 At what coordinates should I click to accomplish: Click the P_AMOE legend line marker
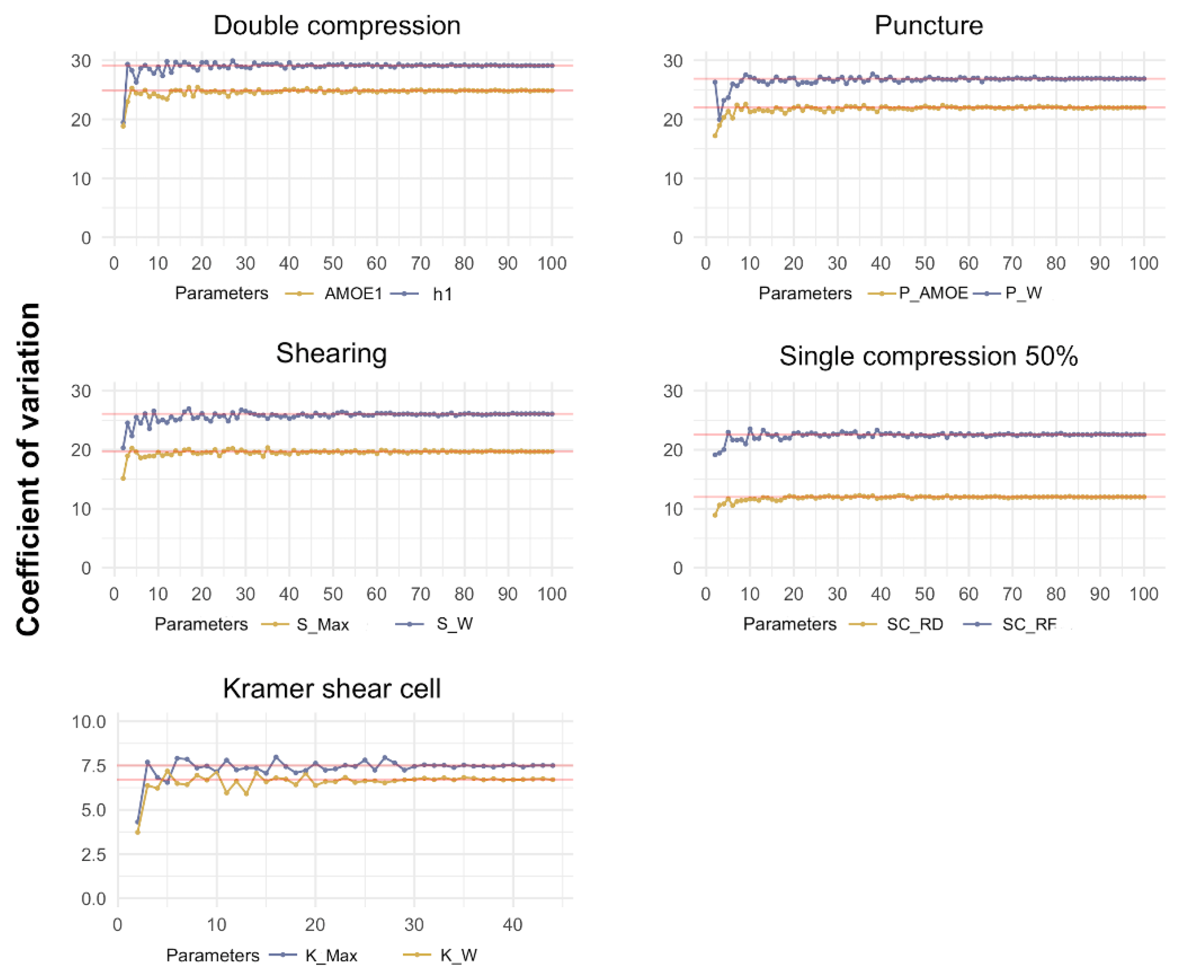(881, 293)
